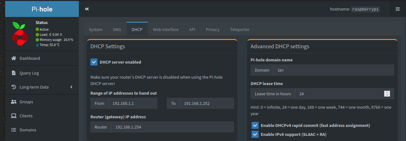Click the Pi-hole header title
The width and height of the screenshot is (406, 141).
pos(42,9)
